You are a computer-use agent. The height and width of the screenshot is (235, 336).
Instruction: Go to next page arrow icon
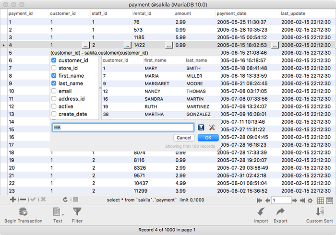coord(295,200)
